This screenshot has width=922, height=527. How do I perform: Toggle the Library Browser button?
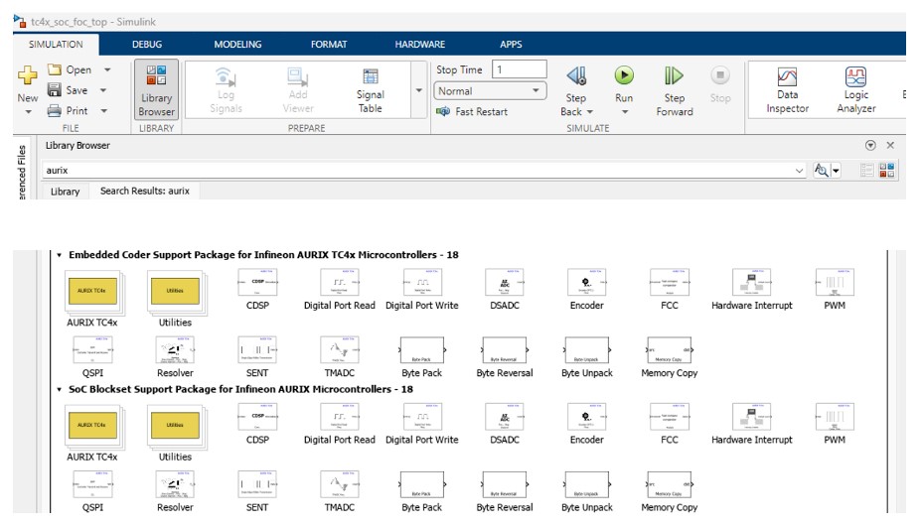[x=156, y=90]
